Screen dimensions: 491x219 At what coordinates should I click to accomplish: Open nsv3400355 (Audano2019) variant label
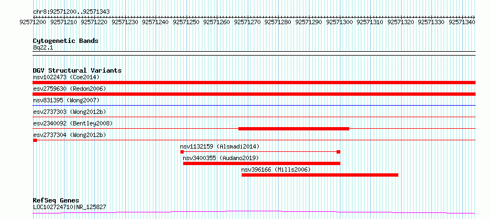(221, 158)
